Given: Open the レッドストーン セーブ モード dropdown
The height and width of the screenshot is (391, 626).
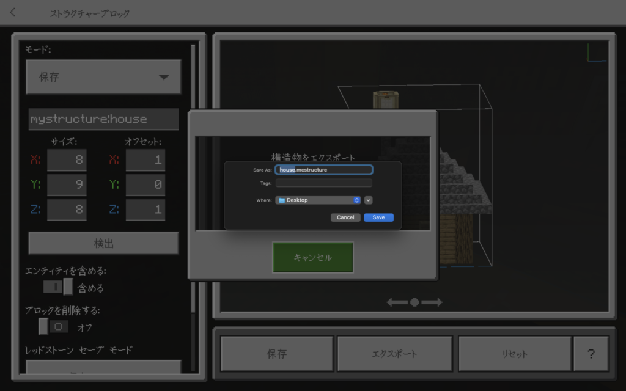Looking at the screenshot, I should [103, 368].
